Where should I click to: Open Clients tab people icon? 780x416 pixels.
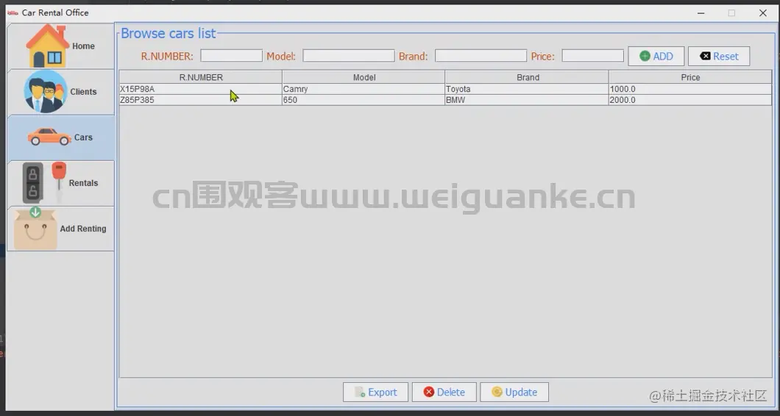point(46,91)
